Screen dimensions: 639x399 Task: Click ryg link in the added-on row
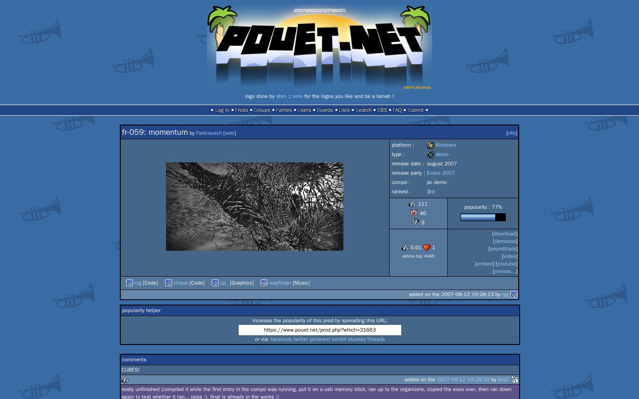pos(505,294)
